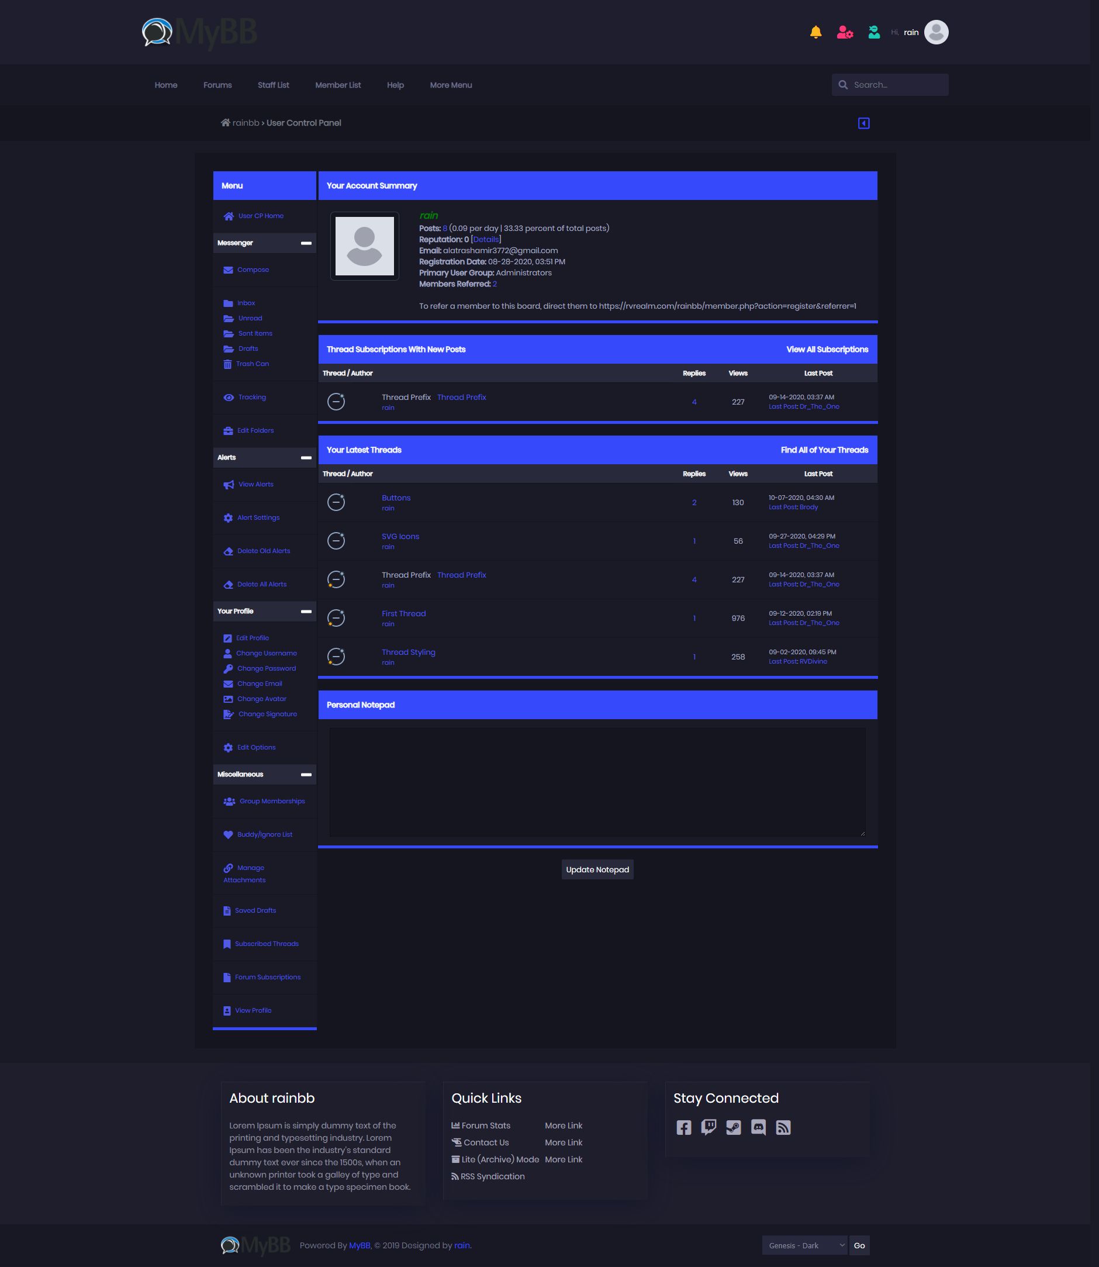This screenshot has height=1267, width=1099.
Task: Open View All Subscriptions link
Action: 827,350
